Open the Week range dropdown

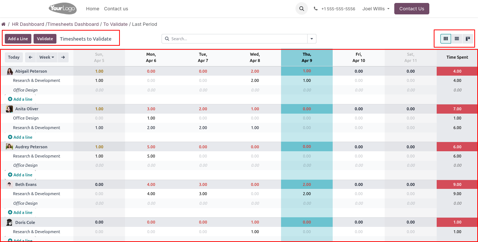(46, 57)
